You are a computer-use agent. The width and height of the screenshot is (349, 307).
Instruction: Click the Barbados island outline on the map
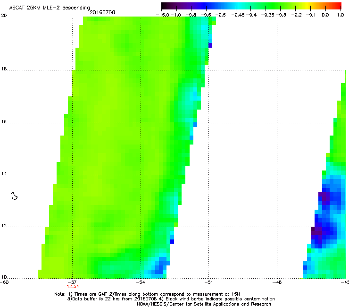(x=14, y=196)
